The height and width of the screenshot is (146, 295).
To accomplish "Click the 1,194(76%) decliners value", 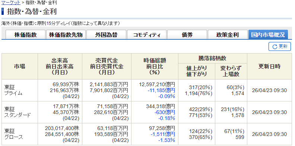I will (x=199, y=93).
